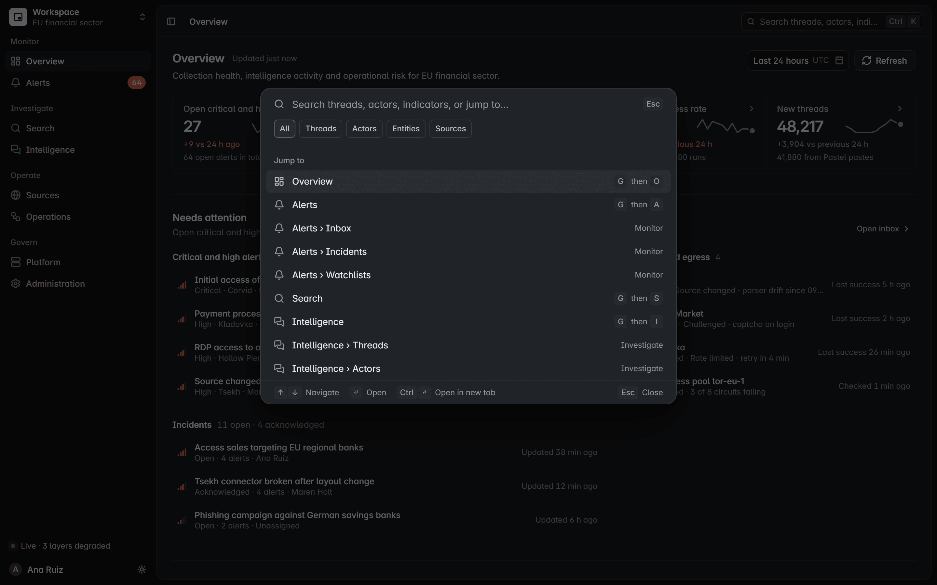The height and width of the screenshot is (585, 937).
Task: Jump to Intelligence › Threads
Action: tap(468, 345)
